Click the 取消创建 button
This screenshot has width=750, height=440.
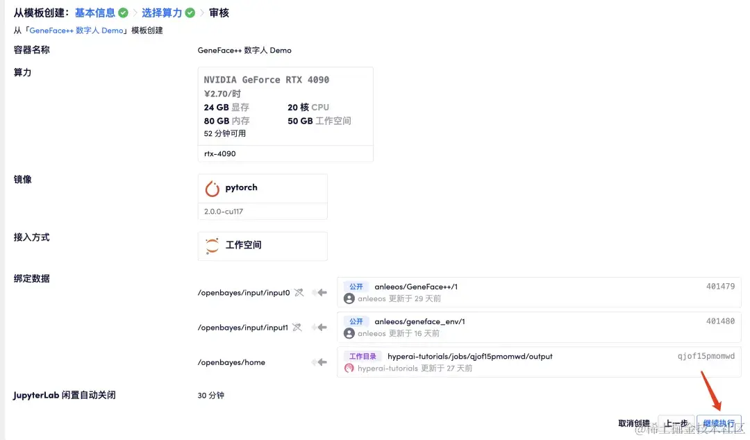pyautogui.click(x=633, y=423)
